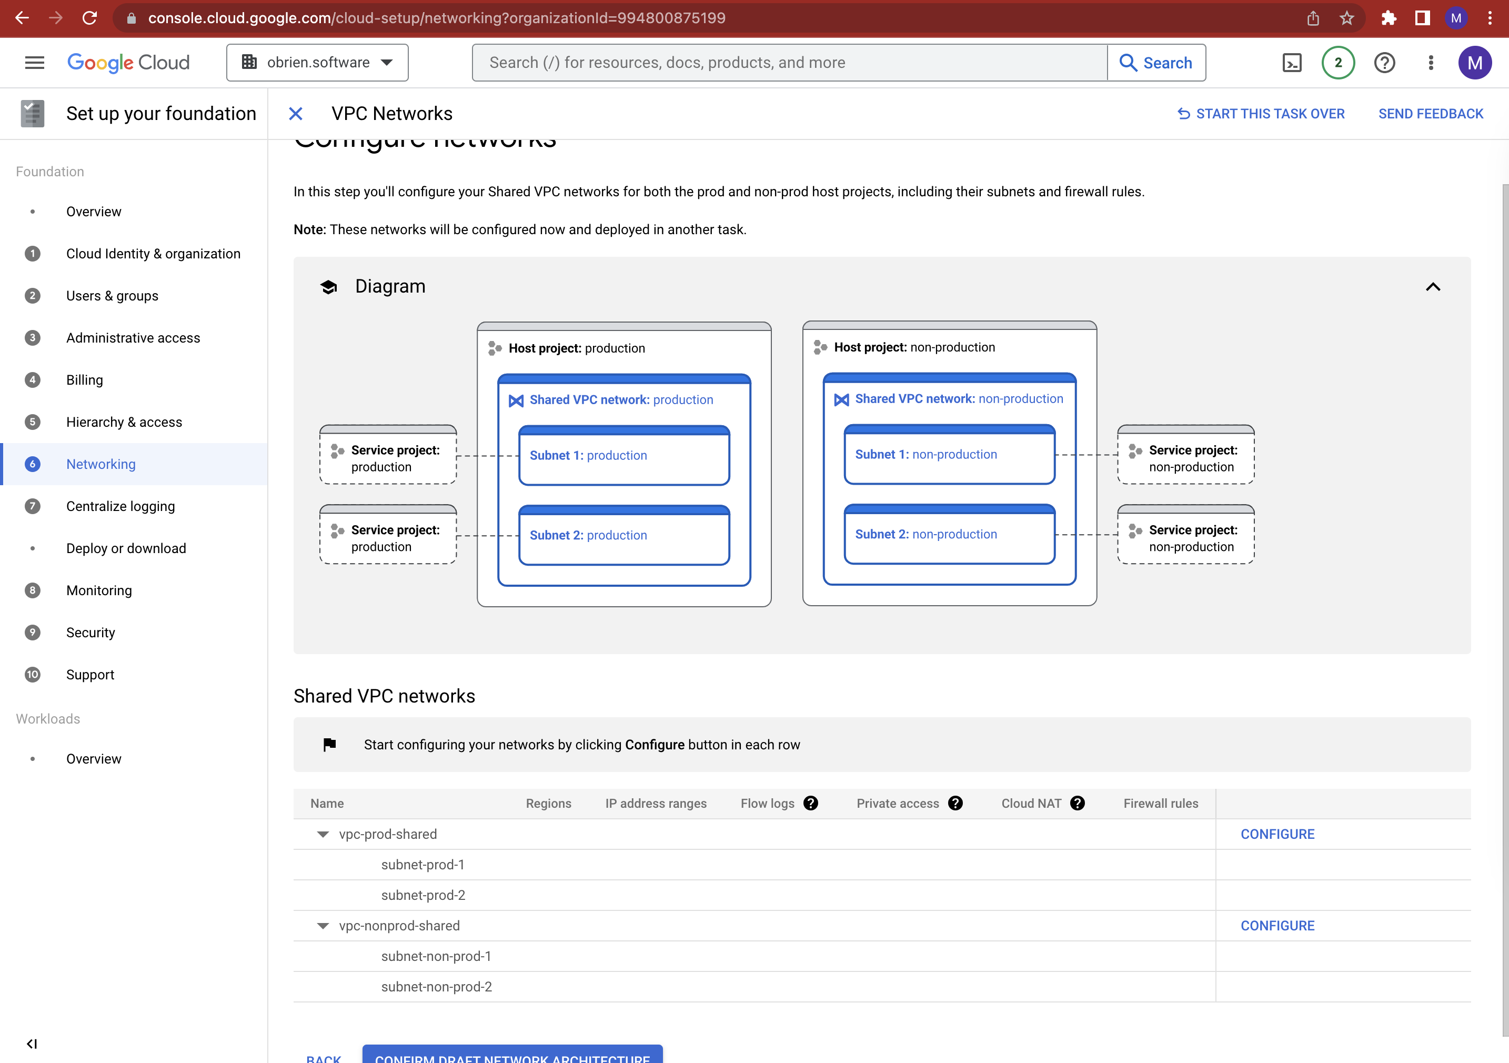
Task: Click the Private access help icon
Action: 955,803
